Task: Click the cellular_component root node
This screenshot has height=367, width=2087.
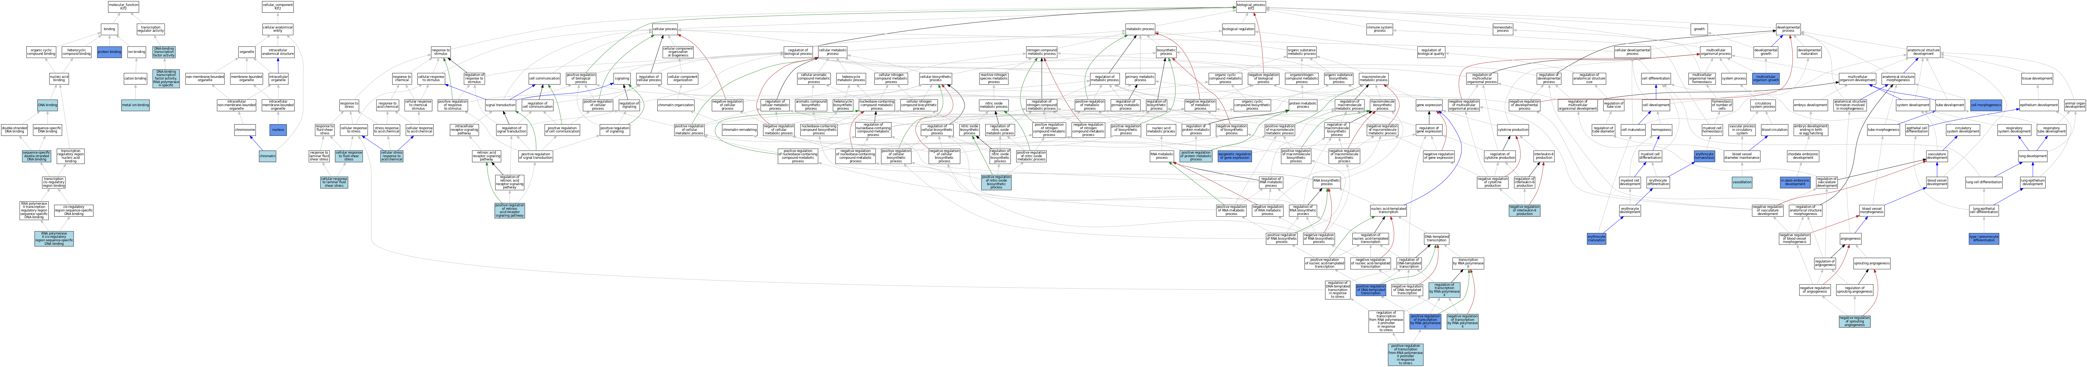Action: point(278,7)
